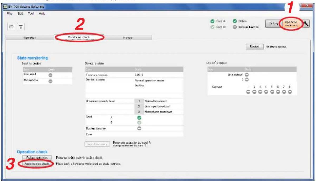Click Contact 3 state indicator
This screenshot has width=316, height=181.
coord(260,92)
